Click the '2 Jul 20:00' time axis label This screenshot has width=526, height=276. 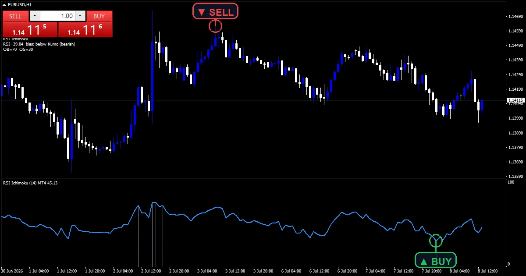click(x=180, y=271)
